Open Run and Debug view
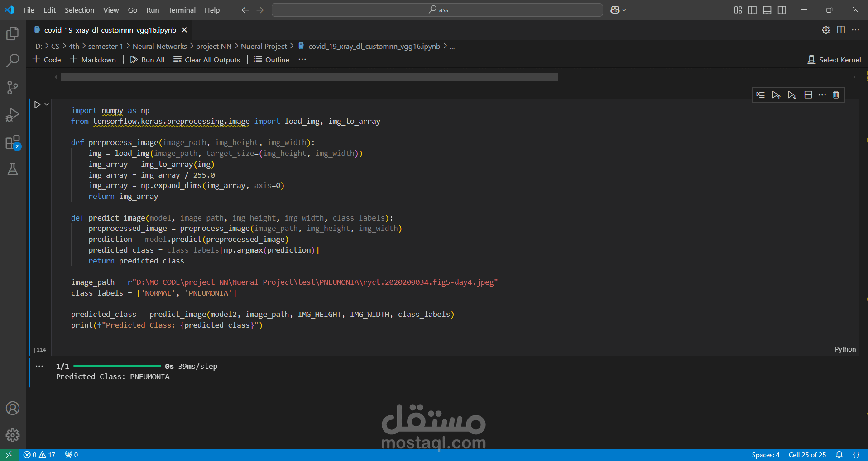868x461 pixels. point(13,115)
